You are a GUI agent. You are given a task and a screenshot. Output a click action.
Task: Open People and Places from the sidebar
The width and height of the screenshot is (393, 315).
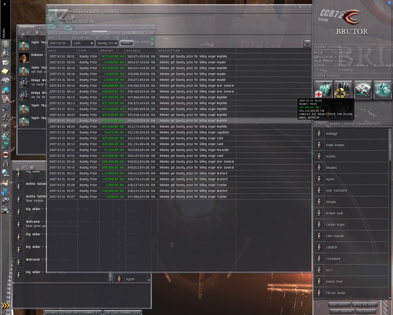[x=5, y=53]
